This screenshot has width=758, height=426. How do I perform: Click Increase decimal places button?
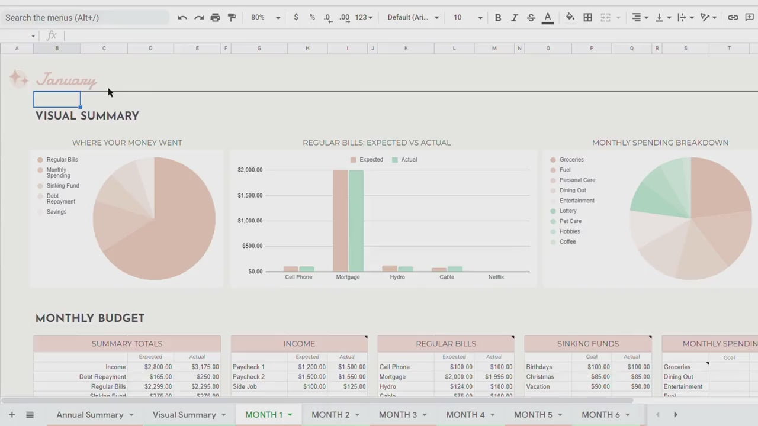coord(343,18)
